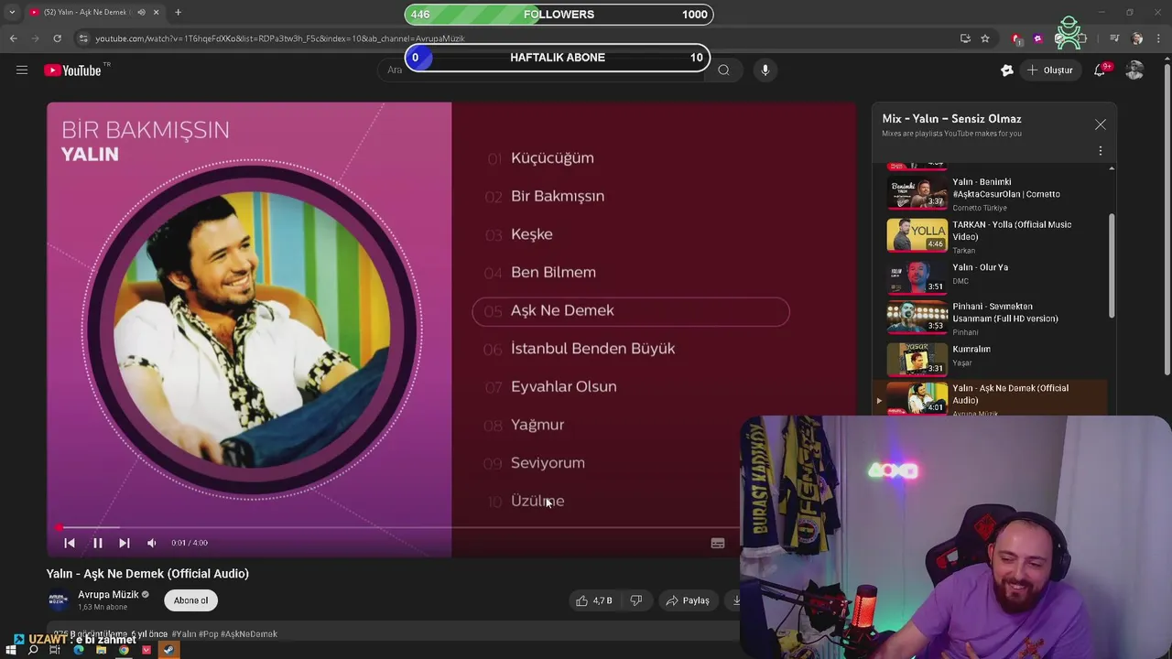1172x659 pixels.
Task: Go to the YouTube home logo
Action: tap(72, 70)
